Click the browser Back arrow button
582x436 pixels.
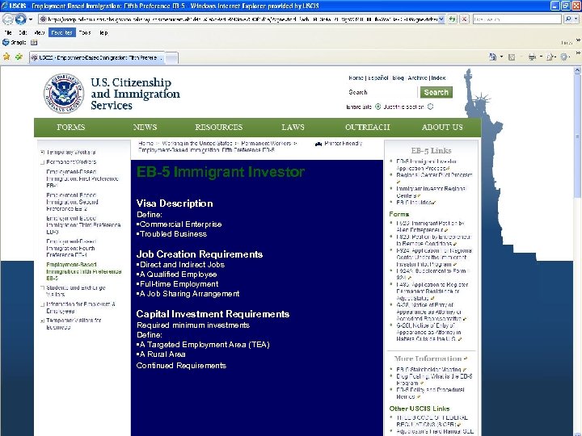[x=7, y=19]
